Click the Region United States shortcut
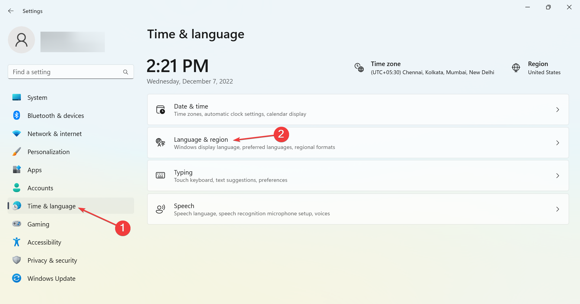Viewport: 580px width, 304px height. [x=544, y=68]
